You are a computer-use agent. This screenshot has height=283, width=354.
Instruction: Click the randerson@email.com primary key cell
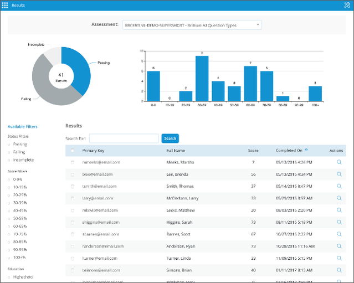102,246
